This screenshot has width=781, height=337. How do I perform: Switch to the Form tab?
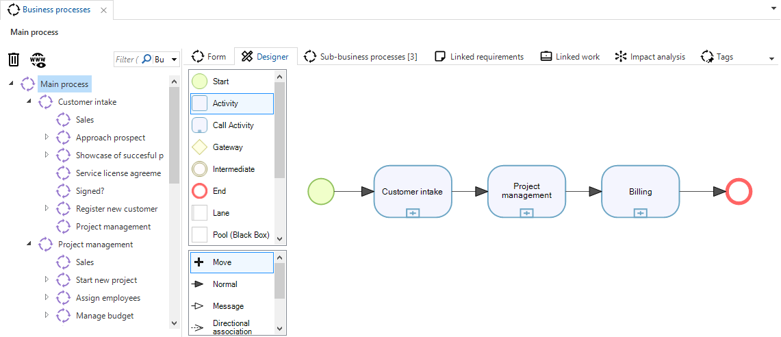tap(209, 57)
